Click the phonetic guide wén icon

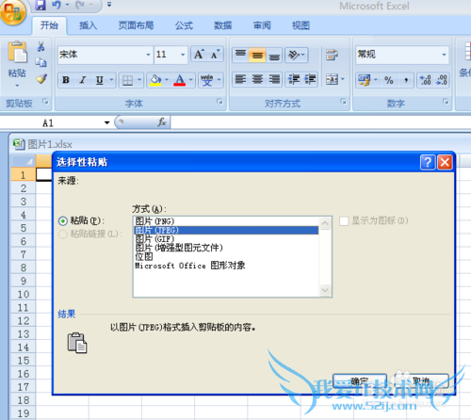pyautogui.click(x=207, y=81)
